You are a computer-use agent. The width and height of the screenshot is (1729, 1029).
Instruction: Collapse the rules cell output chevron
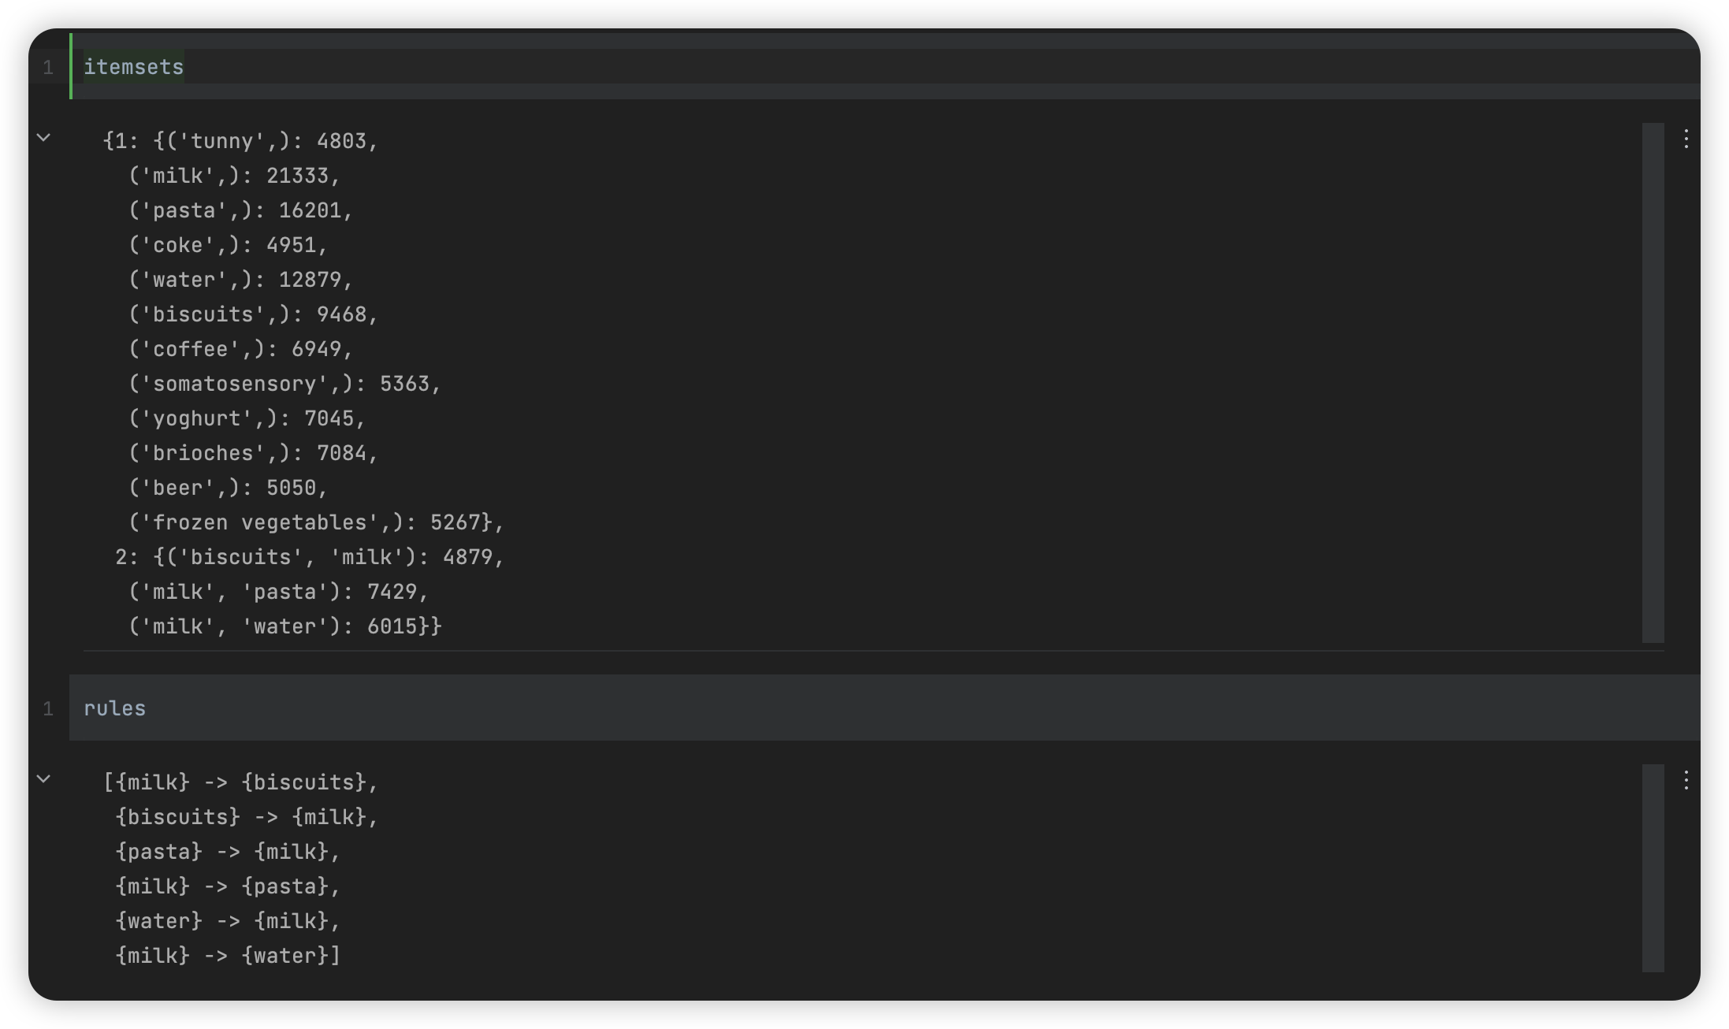44,779
